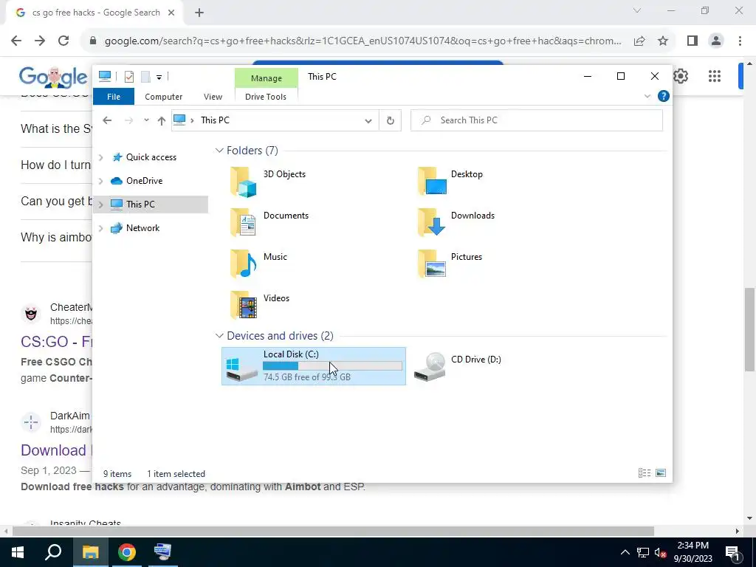Switch to large icons view layout icon
The height and width of the screenshot is (567, 756).
tap(661, 473)
